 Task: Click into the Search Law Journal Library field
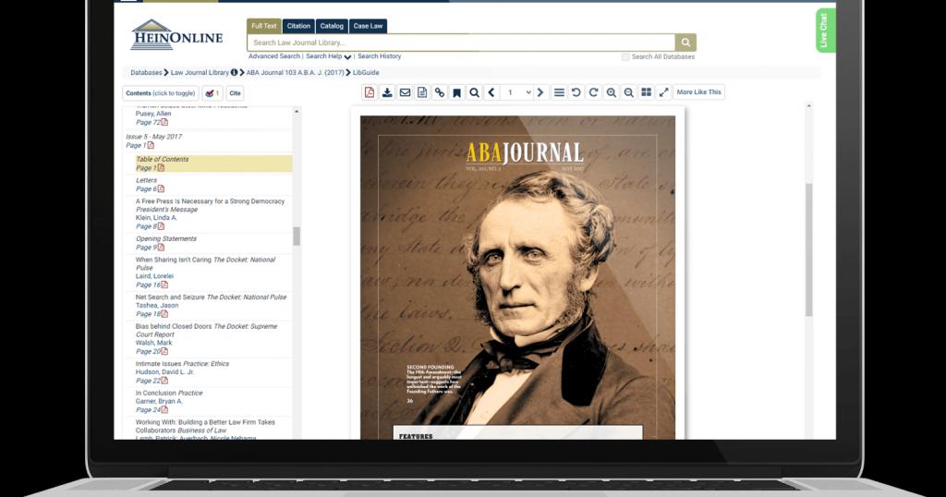pyautogui.click(x=461, y=42)
